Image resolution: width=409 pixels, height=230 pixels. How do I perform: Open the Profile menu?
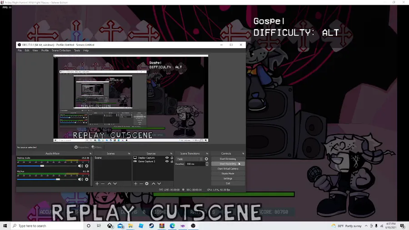click(x=45, y=50)
